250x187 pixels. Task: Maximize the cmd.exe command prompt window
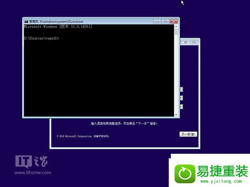pos(165,21)
